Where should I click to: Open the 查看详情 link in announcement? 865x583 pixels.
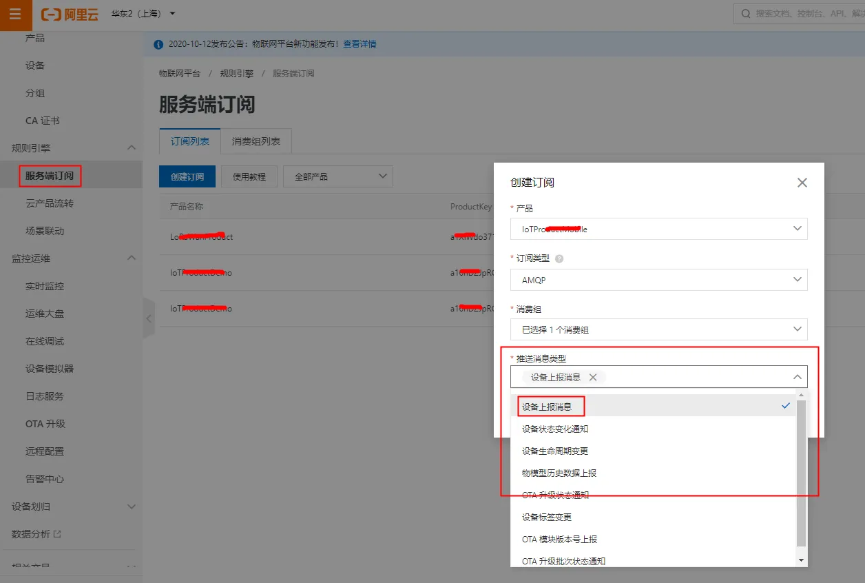pyautogui.click(x=359, y=44)
